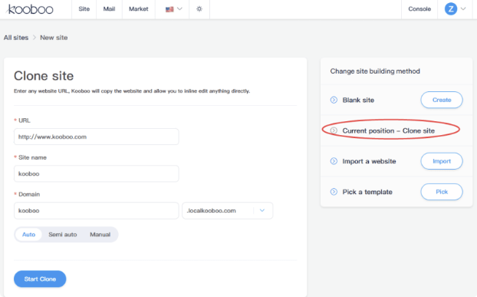Click the Pick template button

[442, 192]
